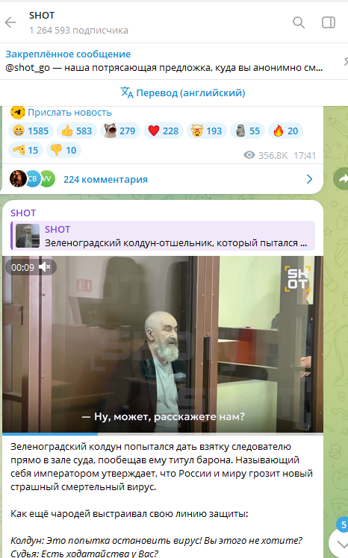
Task: Toggle the thumbs up reaction 583
Action: coord(77,131)
